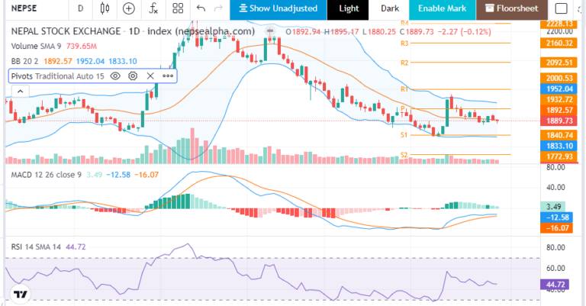
Task: Click the redo arrow
Action: click(x=219, y=8)
